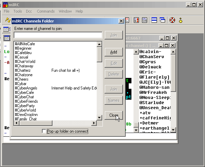The image size is (205, 167).
Task: Click the Close button in Channels Folder
Action: pyautogui.click(x=114, y=115)
